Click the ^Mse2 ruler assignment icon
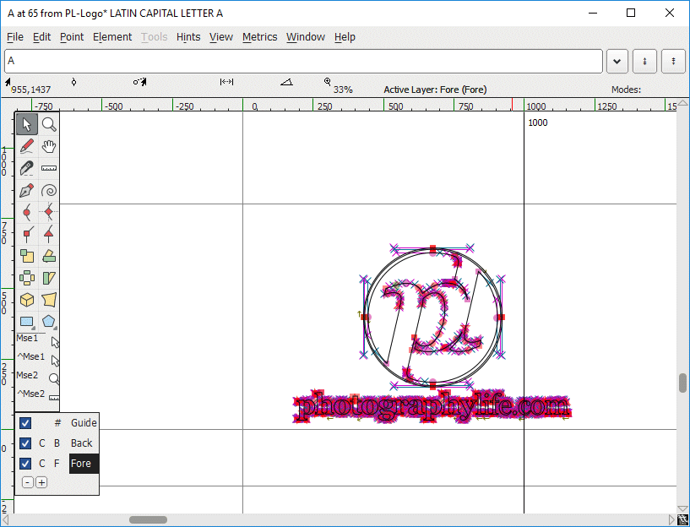 click(54, 398)
